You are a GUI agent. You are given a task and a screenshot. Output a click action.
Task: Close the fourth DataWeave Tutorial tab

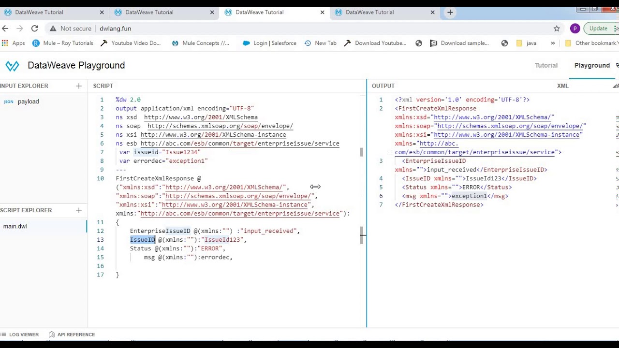433,12
